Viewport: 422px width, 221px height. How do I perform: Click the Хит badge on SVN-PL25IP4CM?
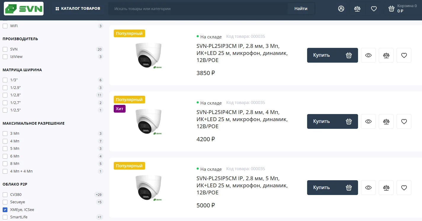[120, 109]
